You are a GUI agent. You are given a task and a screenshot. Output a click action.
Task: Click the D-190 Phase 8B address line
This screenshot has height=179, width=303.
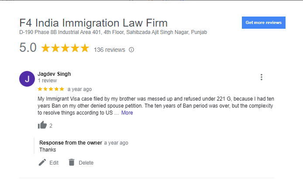point(113,32)
